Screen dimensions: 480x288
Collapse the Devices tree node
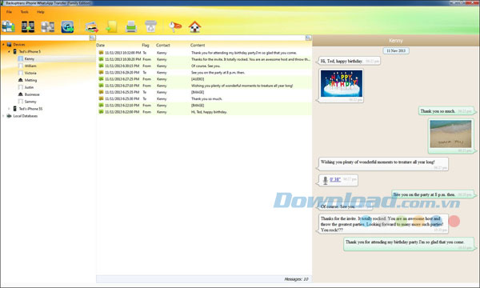(3, 44)
